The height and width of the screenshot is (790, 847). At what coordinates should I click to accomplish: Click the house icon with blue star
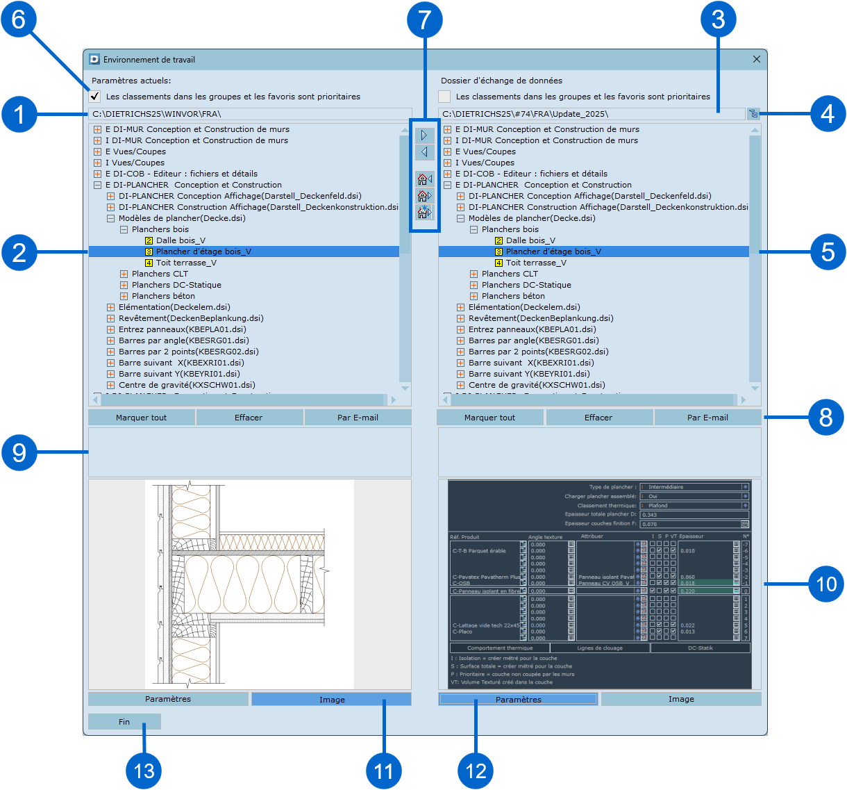(424, 213)
